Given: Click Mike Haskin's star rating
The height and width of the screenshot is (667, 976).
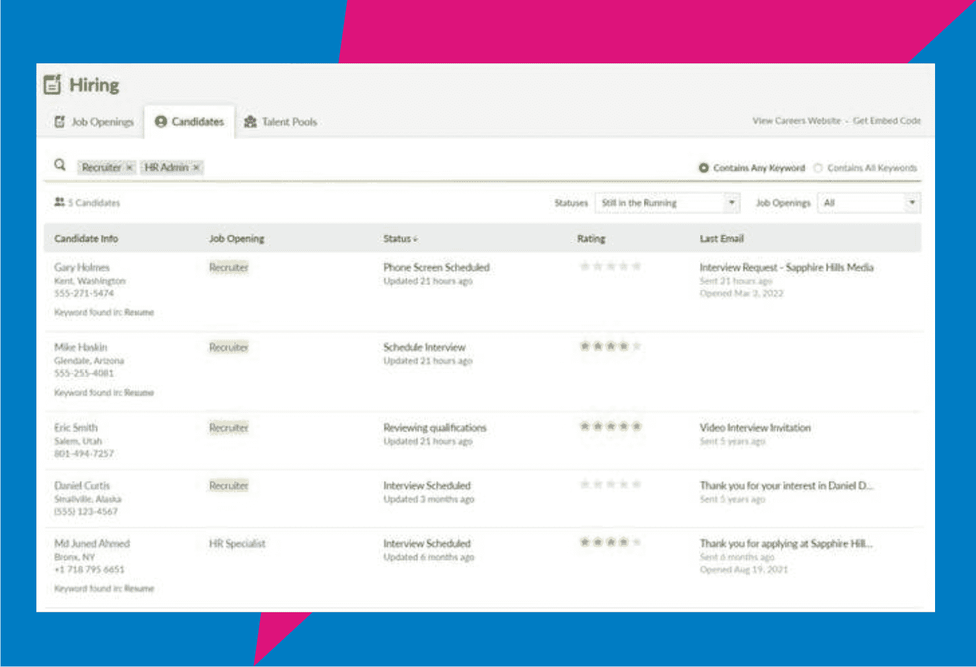Looking at the screenshot, I should [610, 346].
